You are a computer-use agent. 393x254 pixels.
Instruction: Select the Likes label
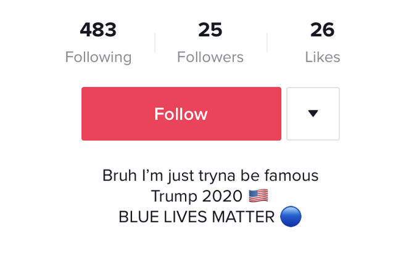point(323,57)
